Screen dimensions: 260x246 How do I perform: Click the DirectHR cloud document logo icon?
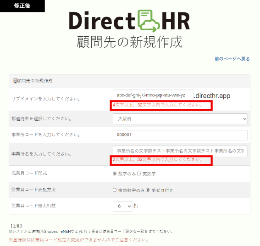[149, 21]
